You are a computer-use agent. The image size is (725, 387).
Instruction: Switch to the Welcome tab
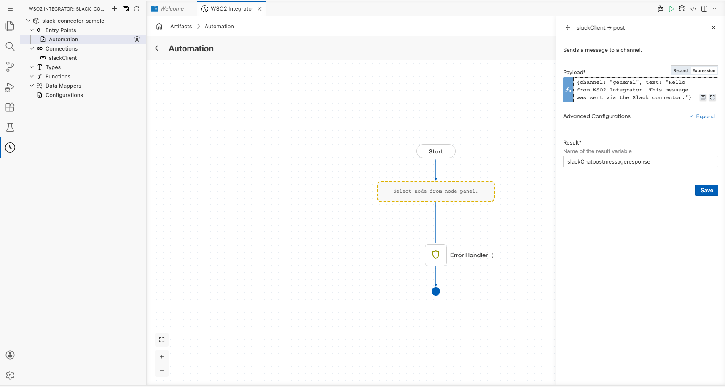click(x=172, y=8)
